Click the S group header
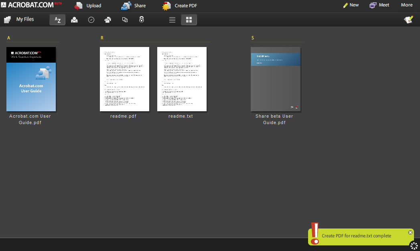Image resolution: width=420 pixels, height=251 pixels. 253,38
